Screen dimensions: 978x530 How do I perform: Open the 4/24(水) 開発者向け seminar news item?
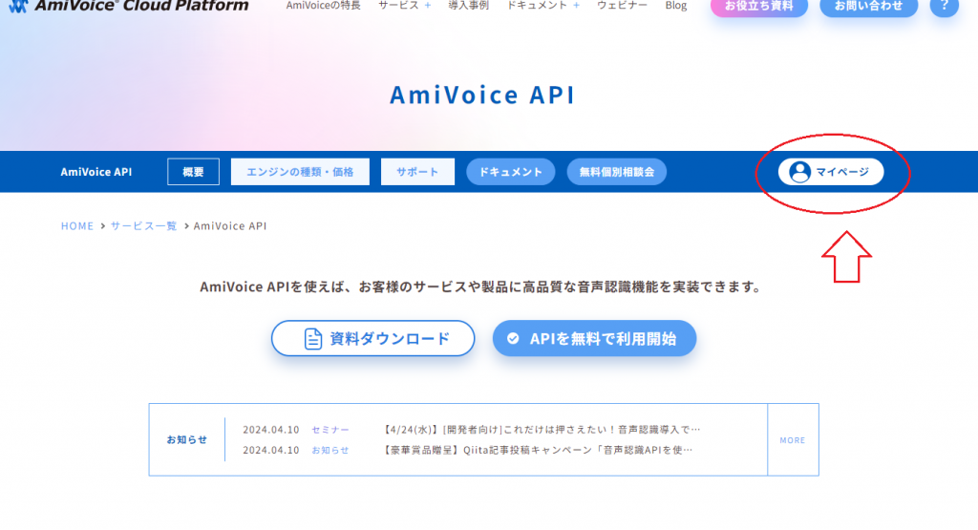coord(541,430)
